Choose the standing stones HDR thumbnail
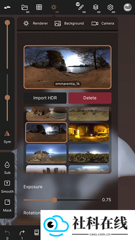The height and width of the screenshot is (240, 135). click(x=46, y=169)
